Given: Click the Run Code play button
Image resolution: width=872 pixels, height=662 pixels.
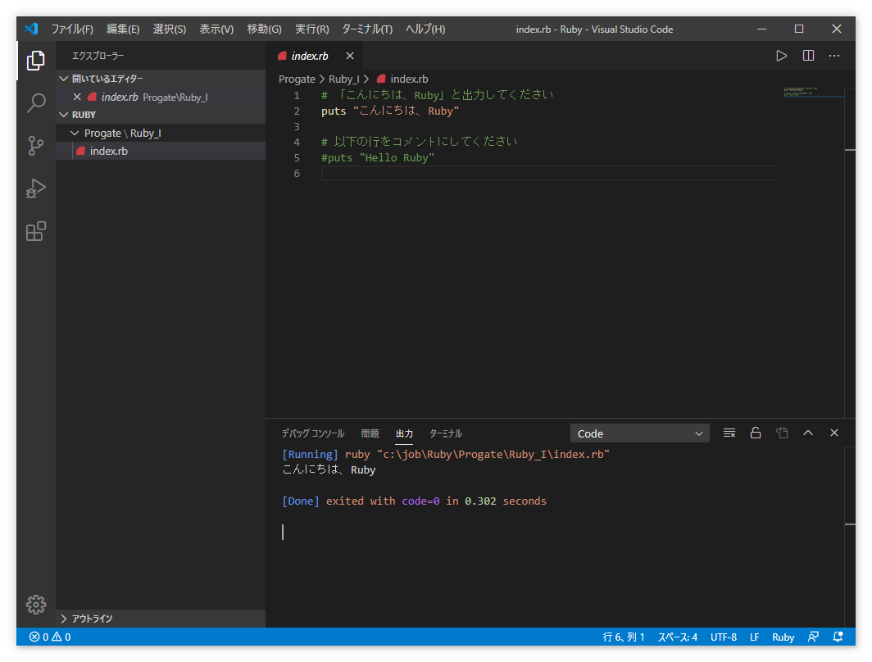Looking at the screenshot, I should [x=781, y=56].
